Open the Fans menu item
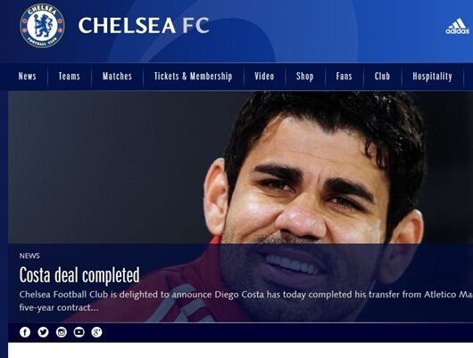473x358 pixels. point(344,77)
